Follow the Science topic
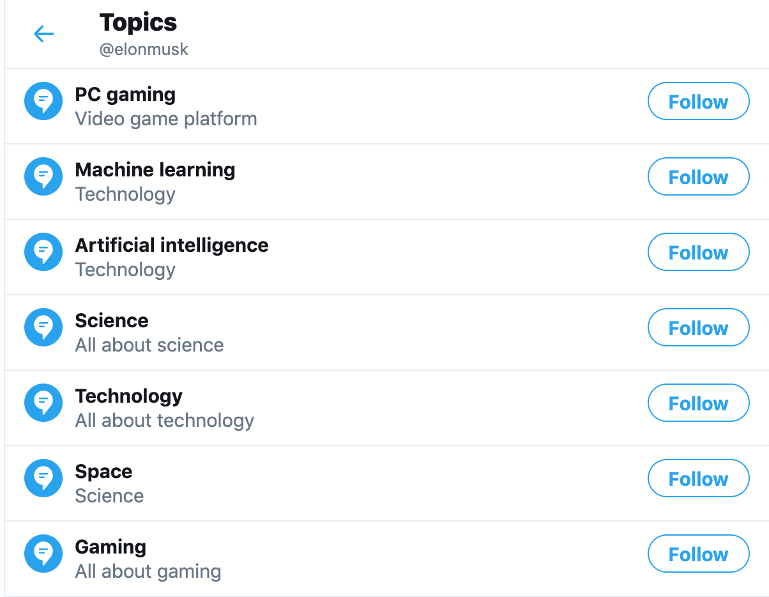Screen dimensions: 769x597 (x=698, y=327)
